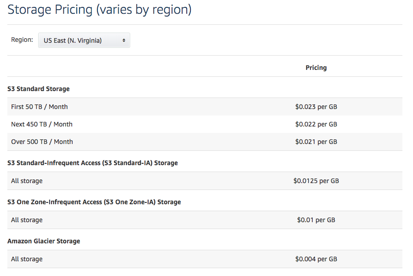Click the $0.01 per GB price
This screenshot has height=276, width=413.
(x=316, y=220)
